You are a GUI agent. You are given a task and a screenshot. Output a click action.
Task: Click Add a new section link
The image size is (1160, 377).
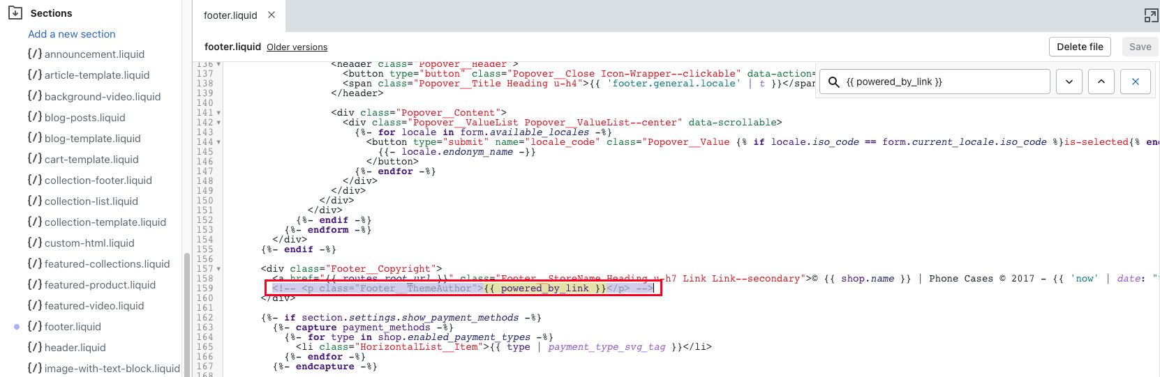click(72, 33)
